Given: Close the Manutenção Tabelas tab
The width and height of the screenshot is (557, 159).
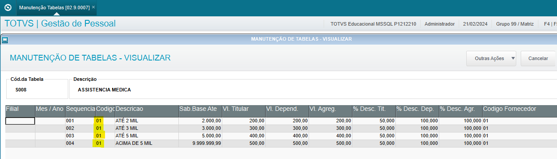Looking at the screenshot, I should click(x=93, y=8).
